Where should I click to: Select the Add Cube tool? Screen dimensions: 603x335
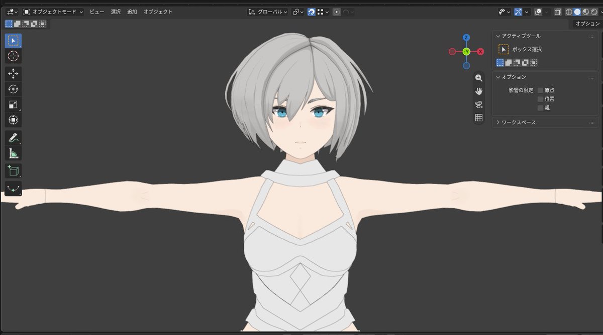coord(13,171)
